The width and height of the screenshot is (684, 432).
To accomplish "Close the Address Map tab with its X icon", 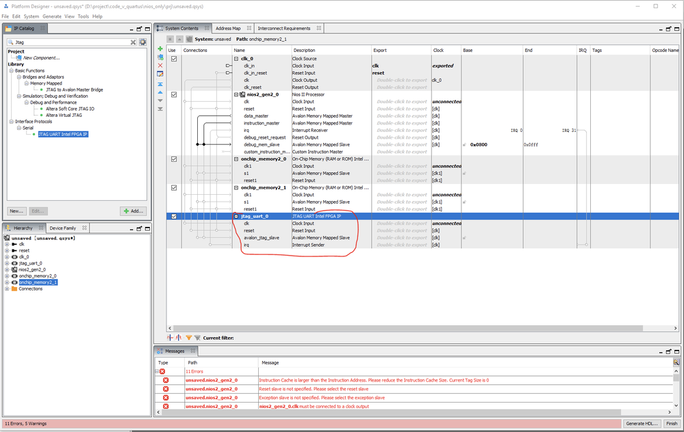I will click(x=249, y=28).
